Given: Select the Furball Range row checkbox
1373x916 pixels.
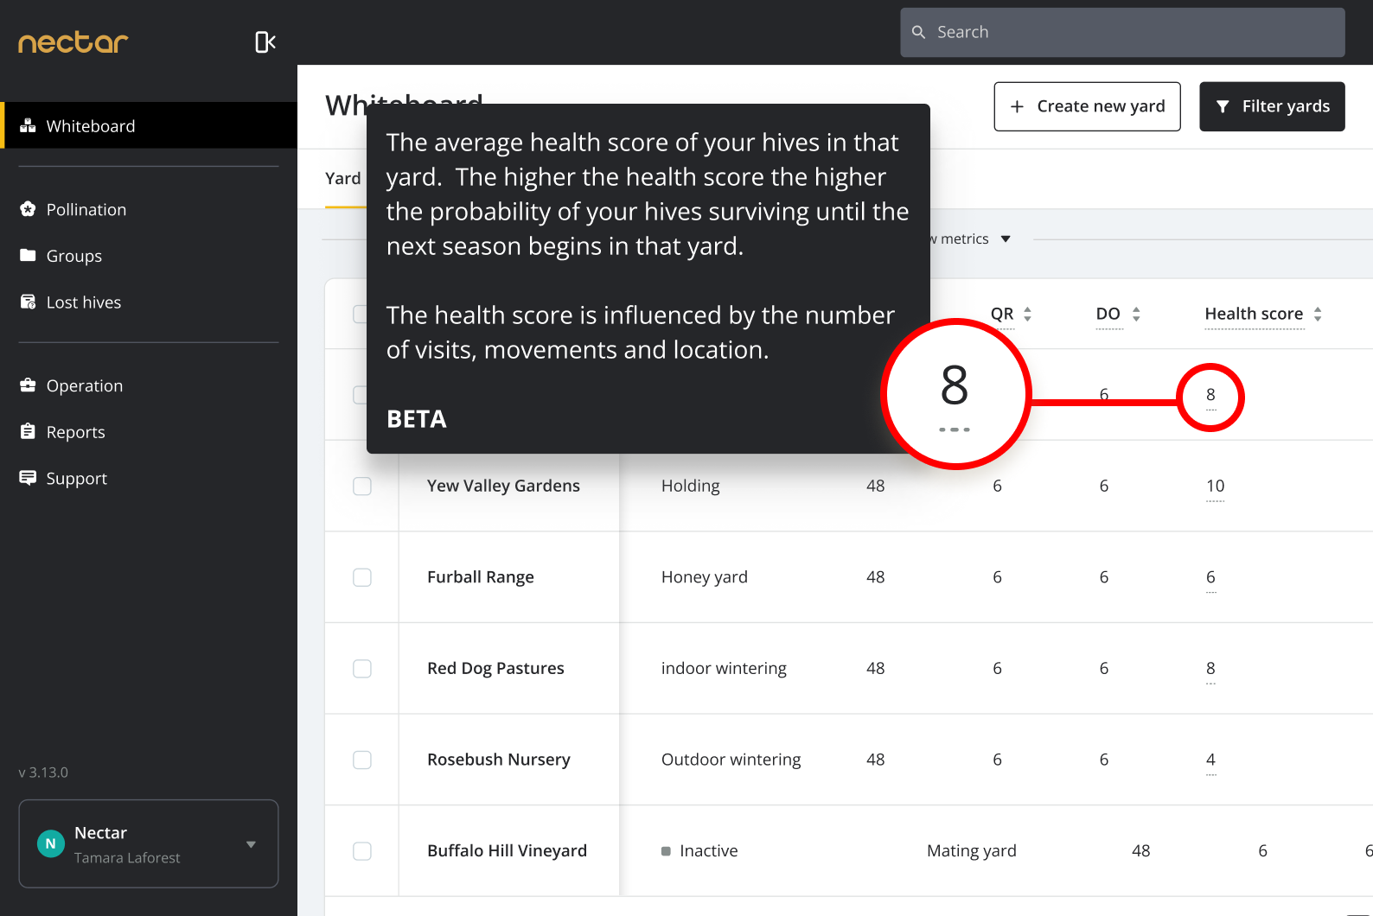Looking at the screenshot, I should [362, 577].
